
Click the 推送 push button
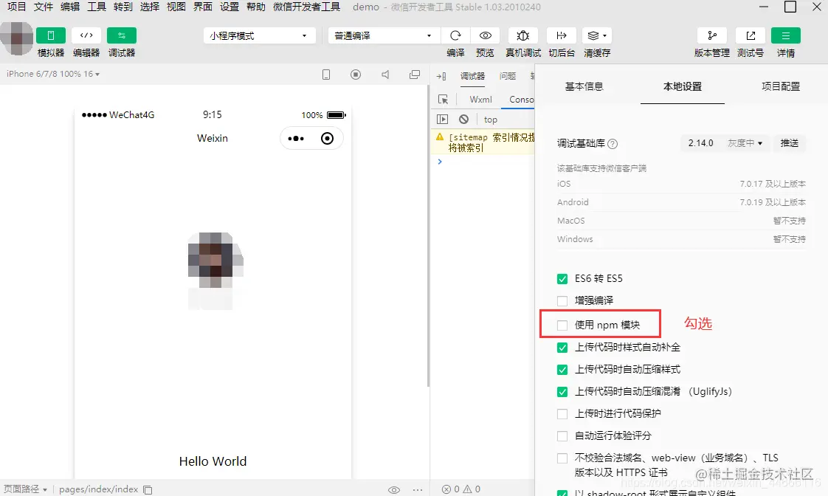point(790,143)
